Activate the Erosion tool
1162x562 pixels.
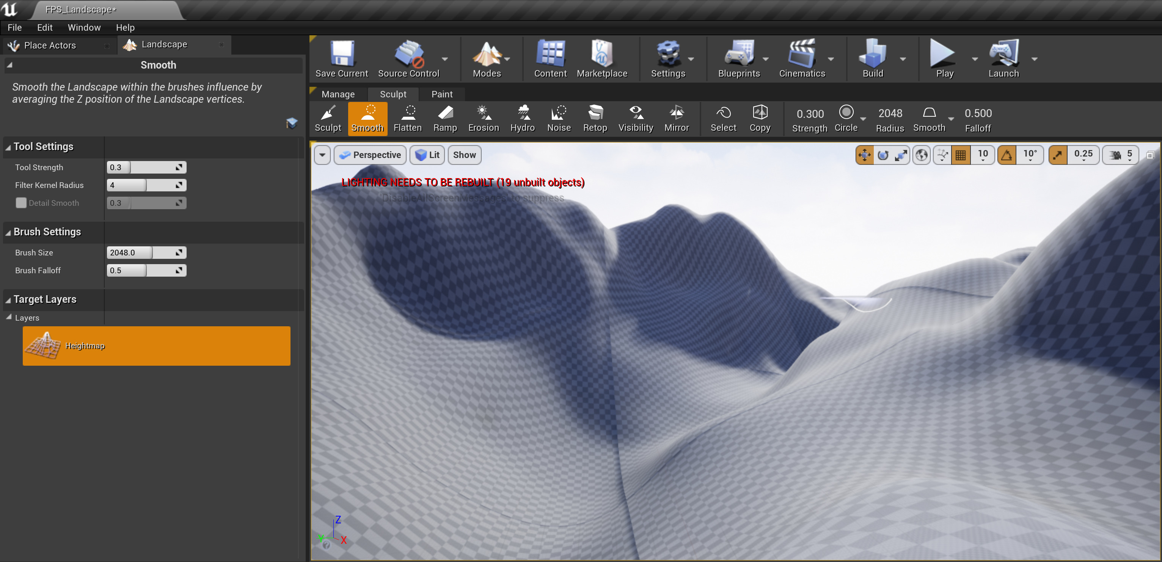(x=483, y=118)
